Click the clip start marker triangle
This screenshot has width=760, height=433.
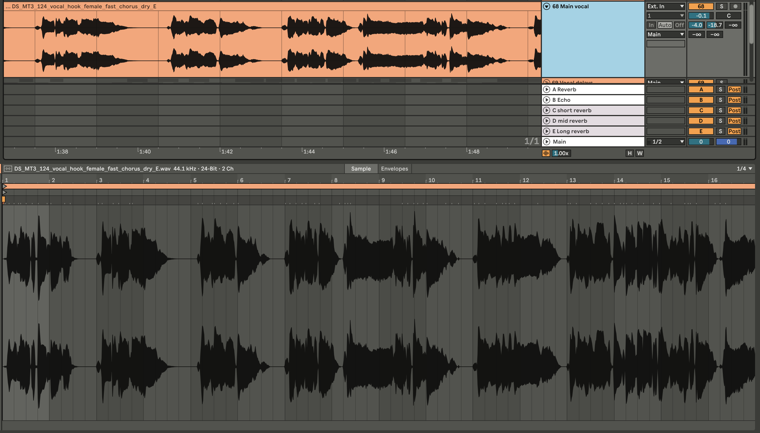(4, 186)
